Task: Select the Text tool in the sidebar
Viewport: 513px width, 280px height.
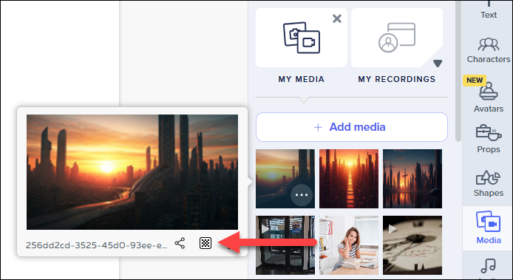Action: click(x=489, y=10)
